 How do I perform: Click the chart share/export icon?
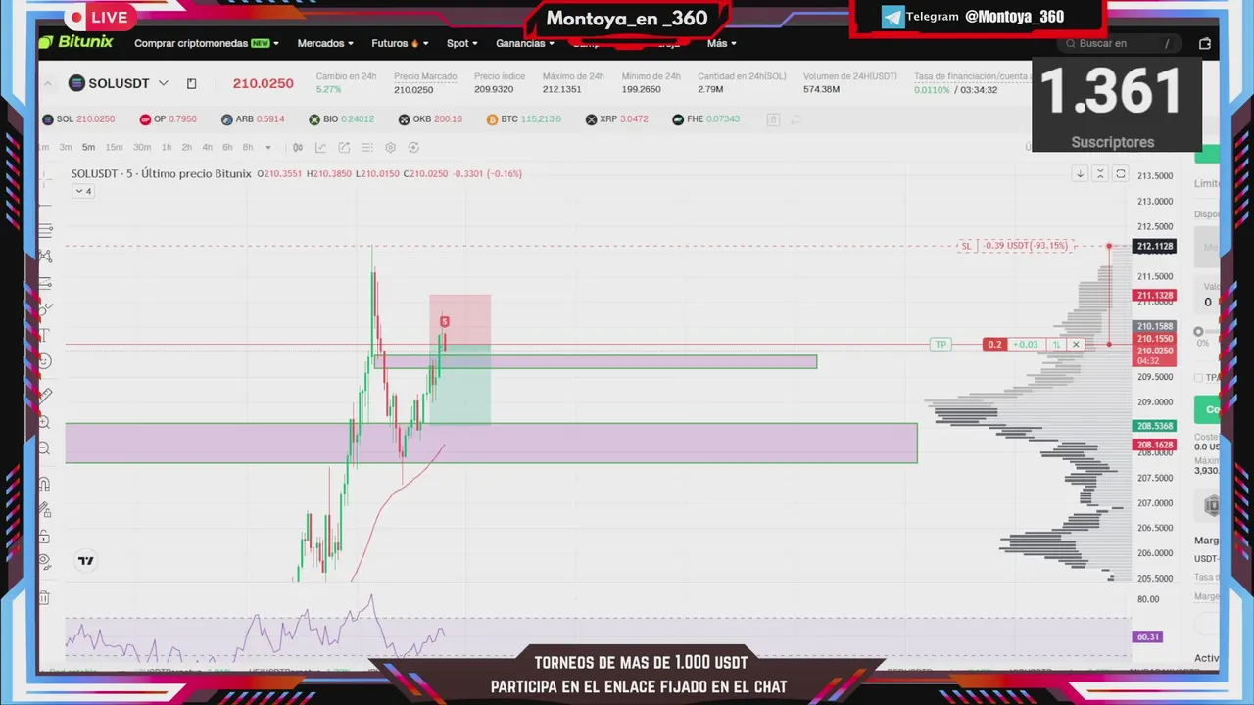[344, 148]
